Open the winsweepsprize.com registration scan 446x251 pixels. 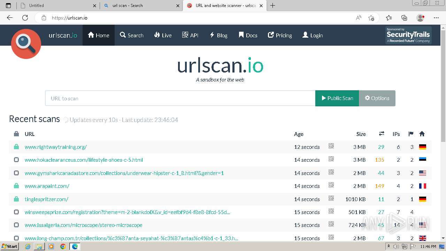tap(127, 212)
